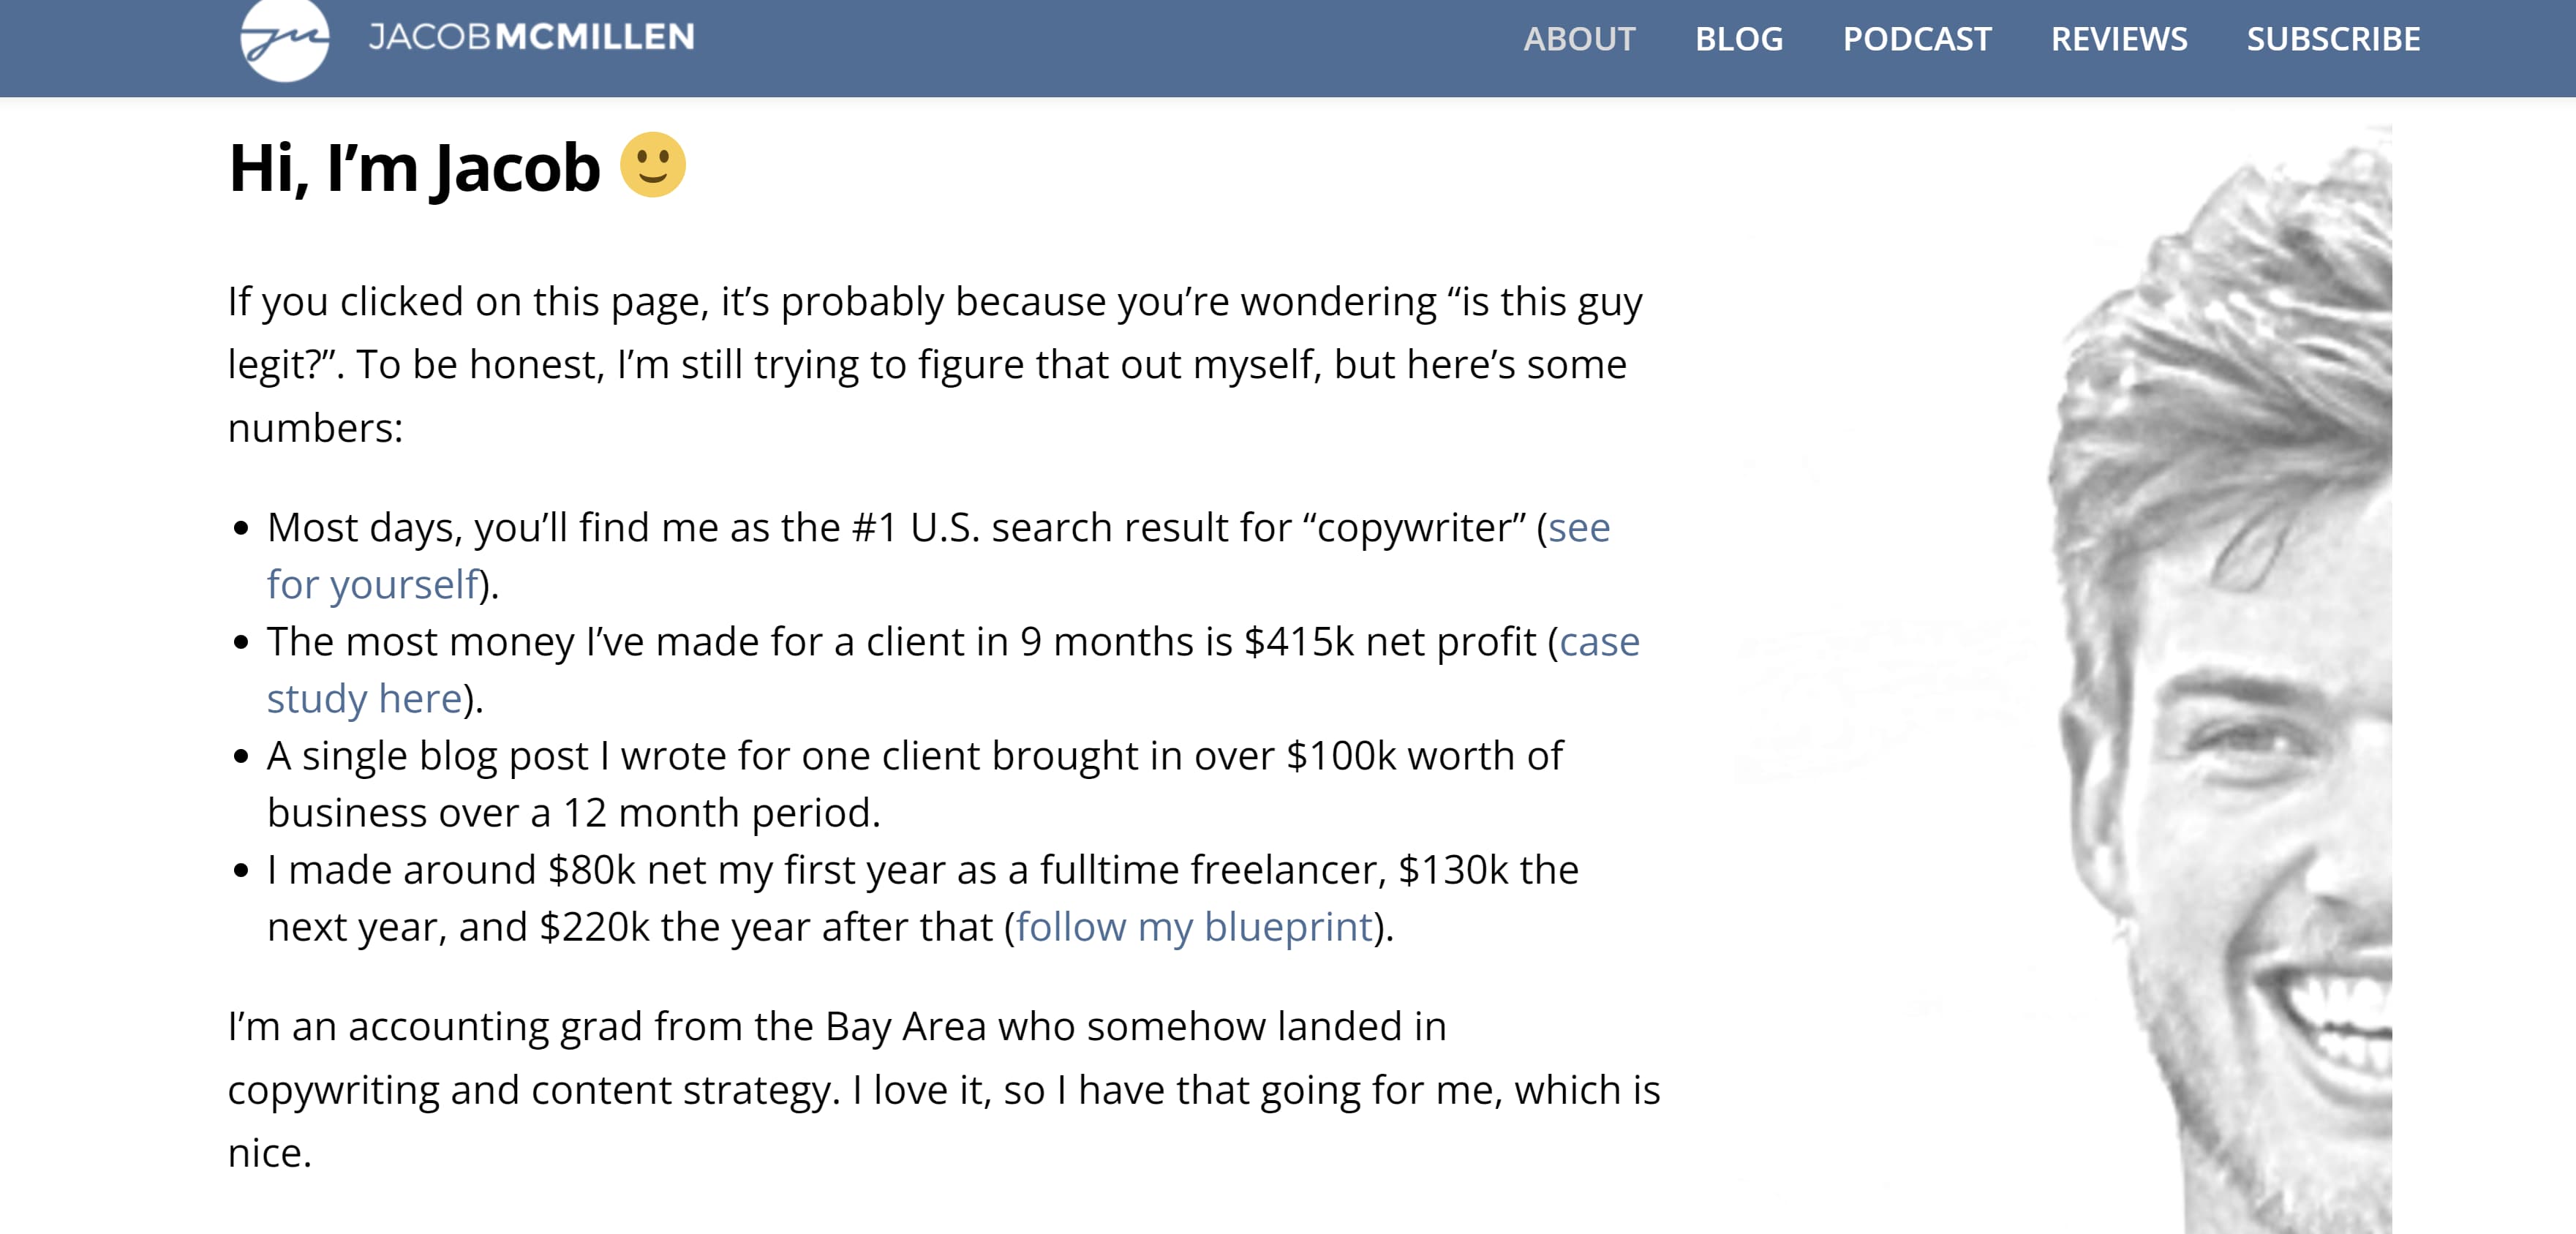Image resolution: width=2576 pixels, height=1234 pixels.
Task: Open the ABOUT page
Action: [1579, 39]
